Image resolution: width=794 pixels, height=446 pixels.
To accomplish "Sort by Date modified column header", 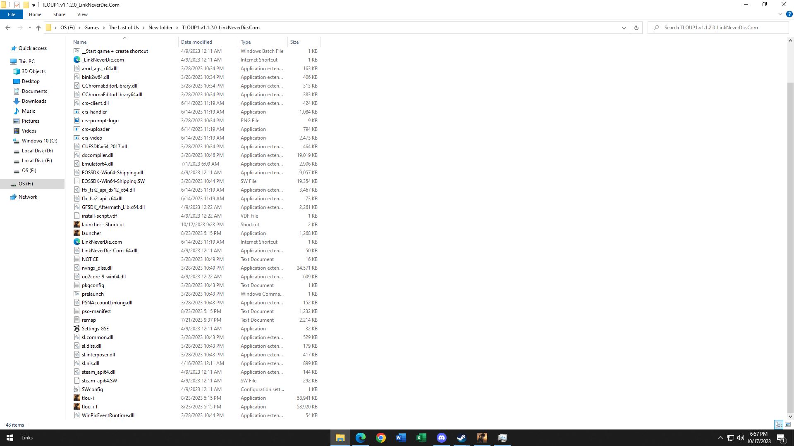I will click(x=196, y=42).
